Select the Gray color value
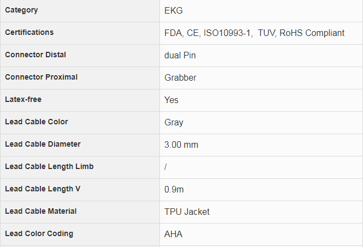This screenshot has height=247, width=363. click(x=174, y=122)
